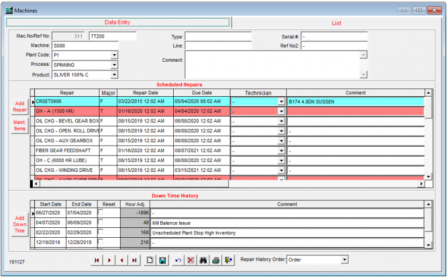Screen dimensions: 448x278
Task: Open Technician dropdown for OH - C (6000 HR LUBE)
Action: [281, 160]
